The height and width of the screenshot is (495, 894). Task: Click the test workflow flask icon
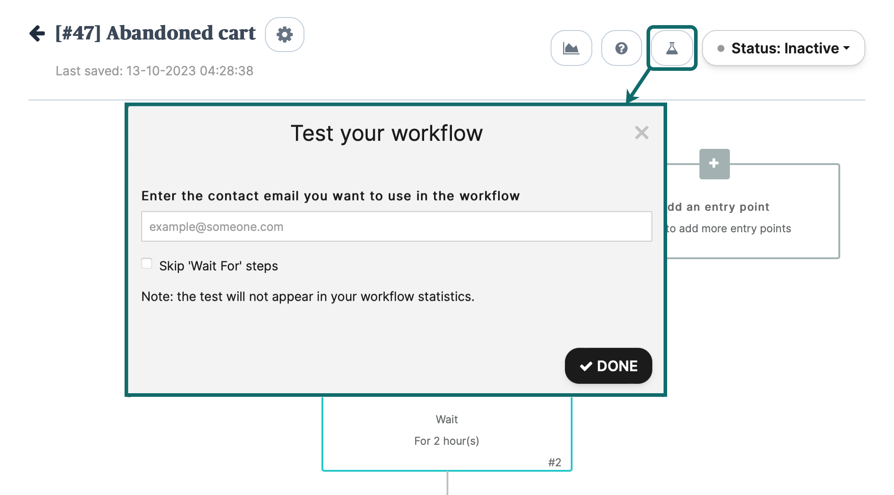(x=672, y=48)
